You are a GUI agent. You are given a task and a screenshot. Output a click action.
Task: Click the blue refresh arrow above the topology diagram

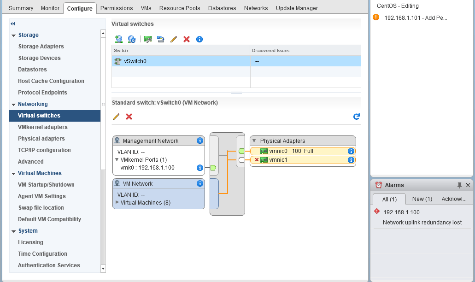coord(356,117)
